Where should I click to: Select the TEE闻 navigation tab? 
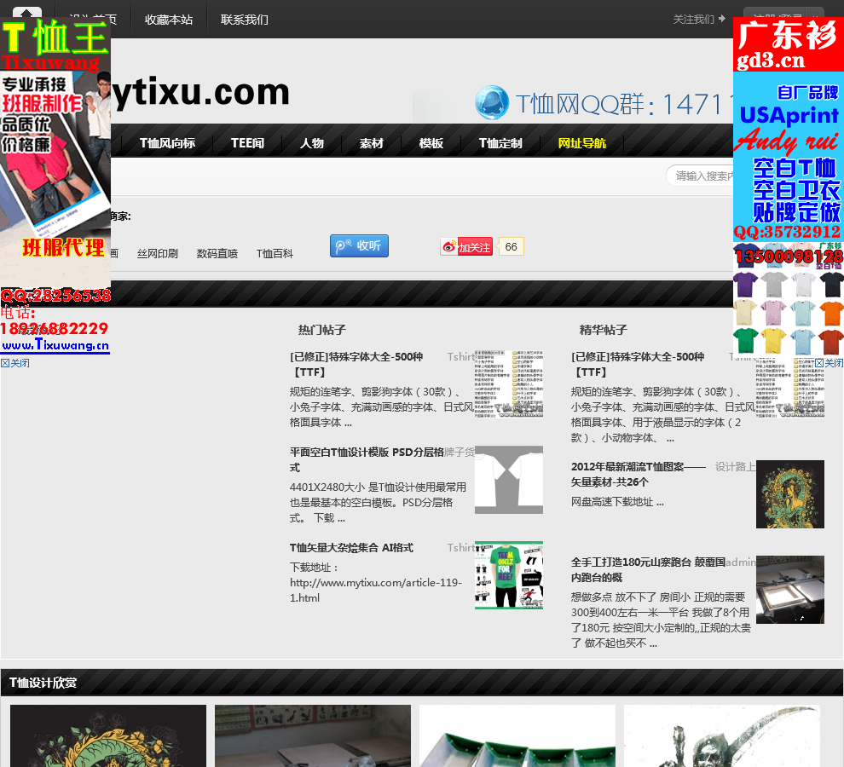point(247,143)
